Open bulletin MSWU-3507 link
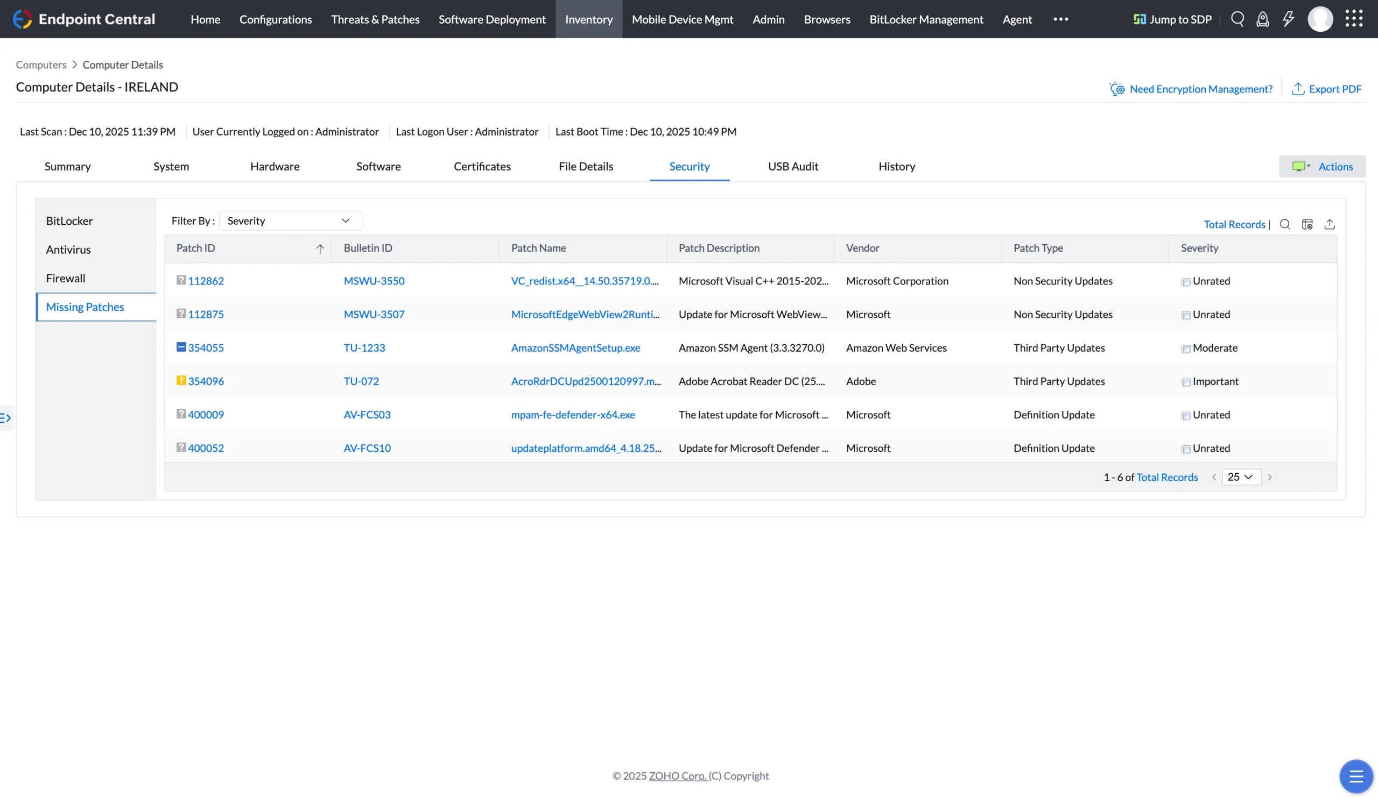 (374, 314)
